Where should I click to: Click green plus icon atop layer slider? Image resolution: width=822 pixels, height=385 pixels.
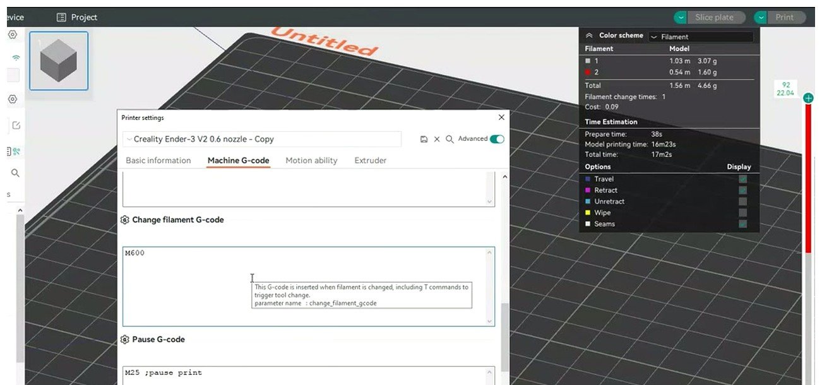(808, 98)
